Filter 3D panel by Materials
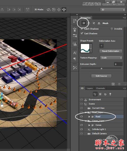This screenshot has height=151, width=127. pyautogui.click(x=105, y=94)
